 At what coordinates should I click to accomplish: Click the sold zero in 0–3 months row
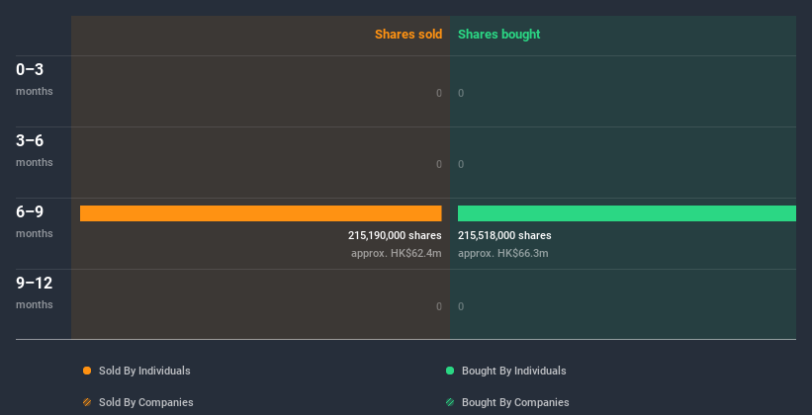click(439, 93)
